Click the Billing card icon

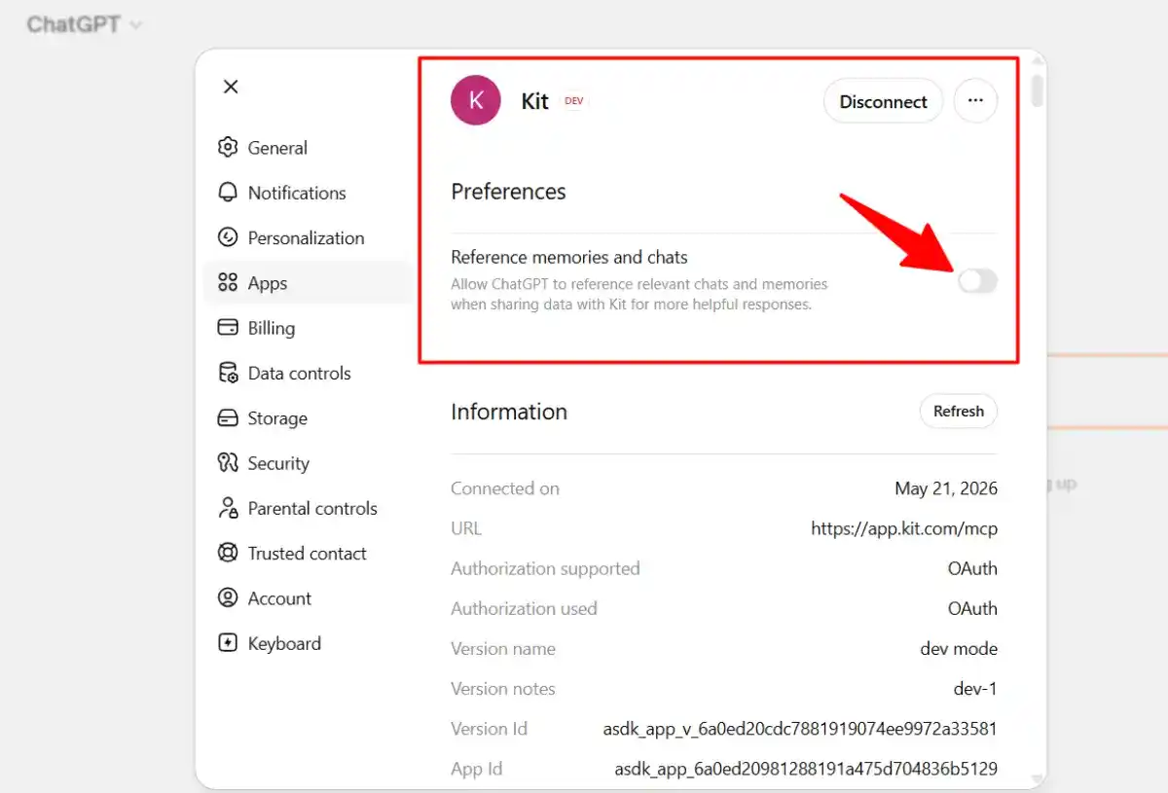(x=228, y=327)
